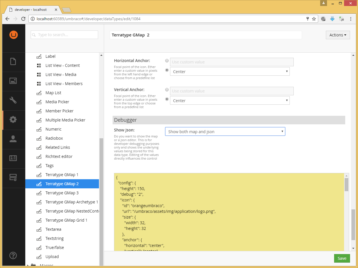Select Vertical Anchor predefined list radio button

pos(167,99)
